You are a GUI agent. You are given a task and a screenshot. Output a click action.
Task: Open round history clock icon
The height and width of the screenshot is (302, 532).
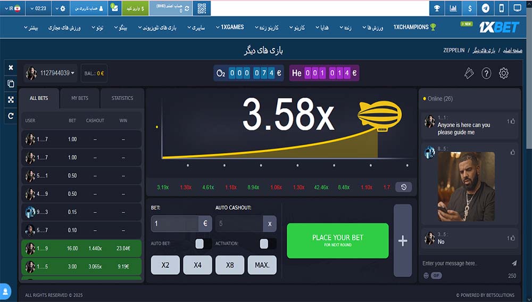[x=404, y=187]
